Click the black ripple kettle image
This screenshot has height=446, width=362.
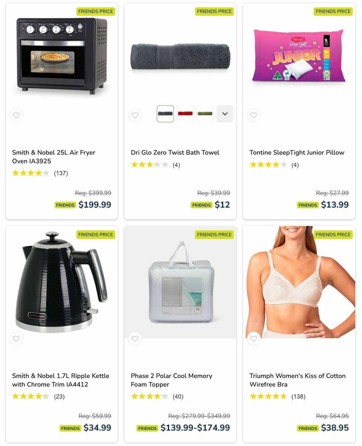[x=62, y=282]
